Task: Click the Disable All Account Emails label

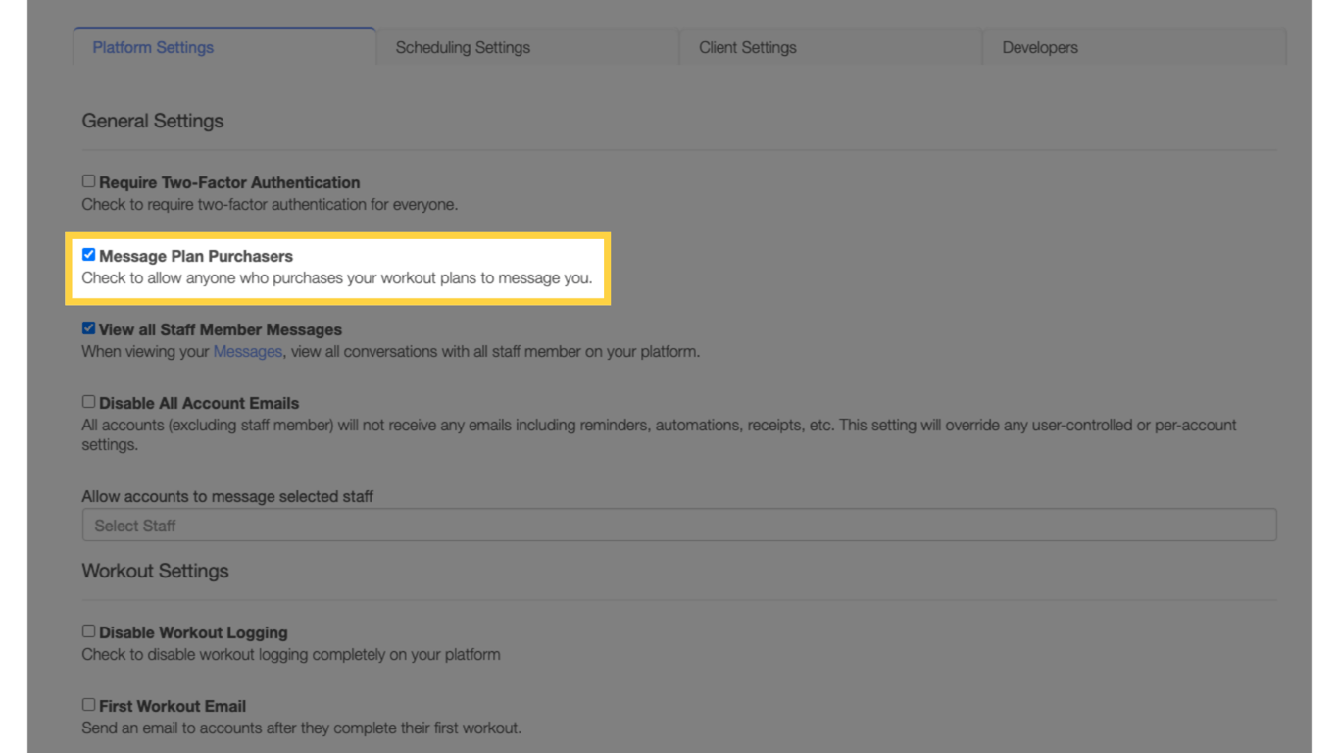Action: (199, 403)
